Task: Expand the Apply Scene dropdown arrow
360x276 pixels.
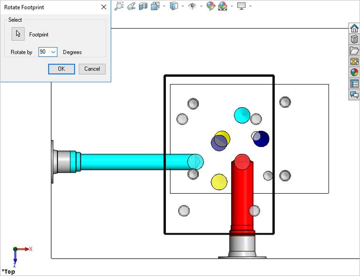Action: tap(232, 6)
